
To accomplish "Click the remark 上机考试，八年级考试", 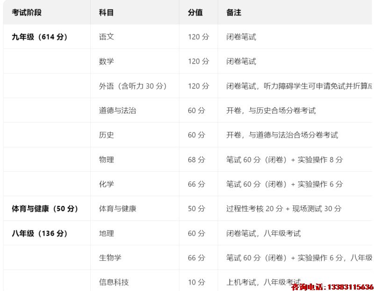I will click(x=255, y=281).
